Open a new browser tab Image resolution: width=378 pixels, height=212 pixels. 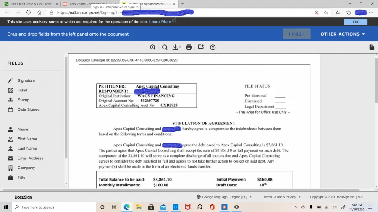click(x=182, y=4)
